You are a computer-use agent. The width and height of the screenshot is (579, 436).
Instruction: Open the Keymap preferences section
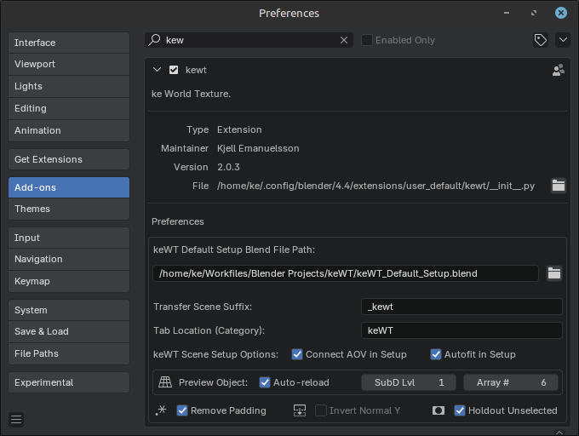69,281
